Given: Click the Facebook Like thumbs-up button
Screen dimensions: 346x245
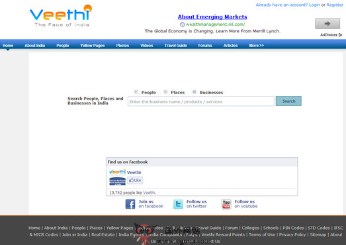Looking at the screenshot, I should point(135,180).
